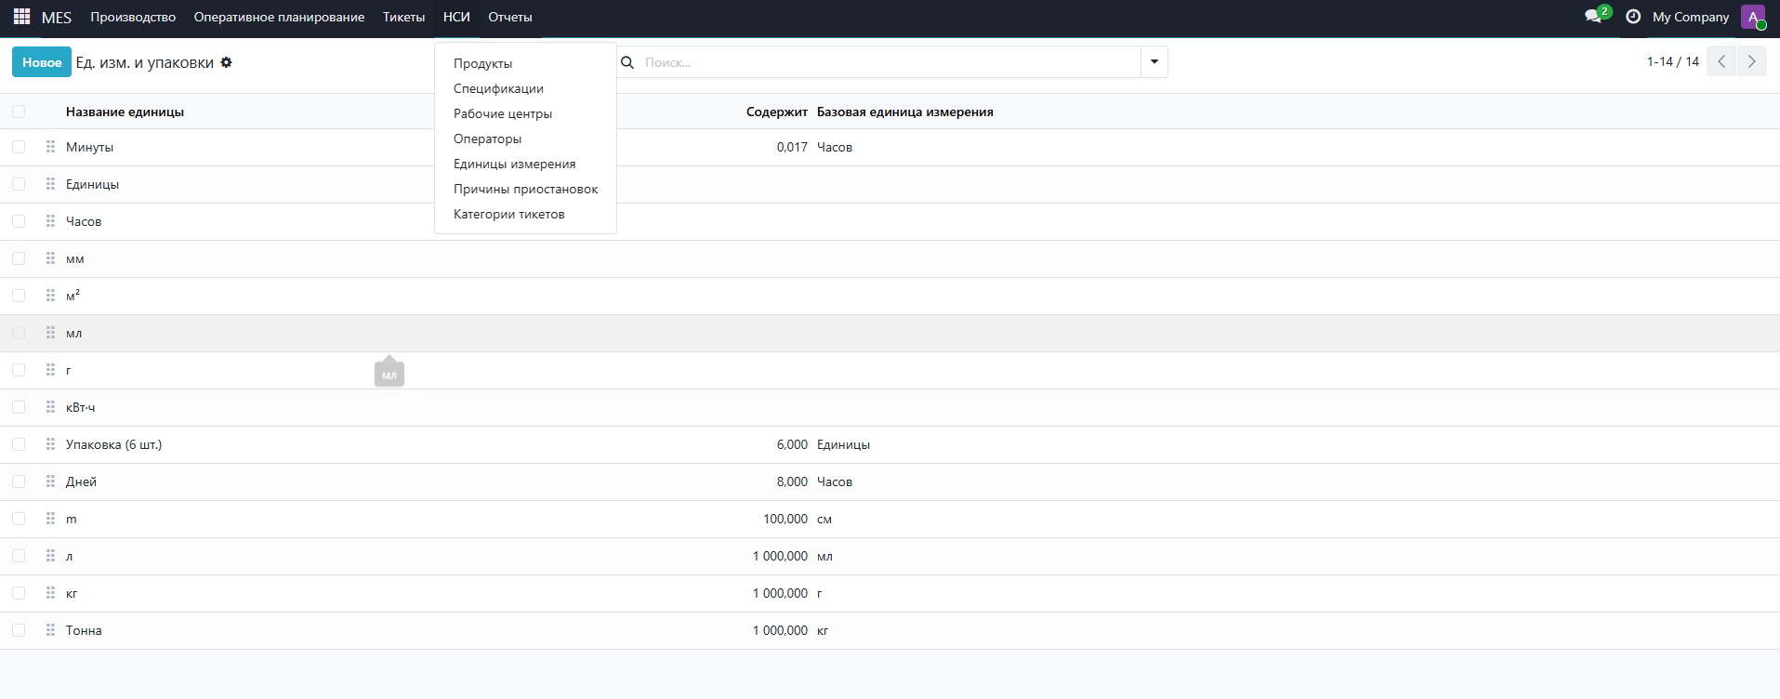Click the мл base unit in л row
This screenshot has width=1780, height=699.
[x=824, y=556]
